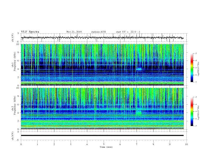Viewport: 210px width, 162px height.
Task: Click the ch.2 "Frequency (kHz)" axis label
Action: point(15,105)
